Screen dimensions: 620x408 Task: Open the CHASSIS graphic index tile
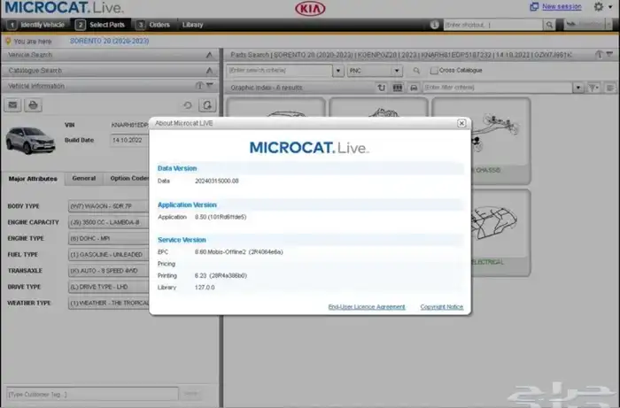(x=500, y=141)
